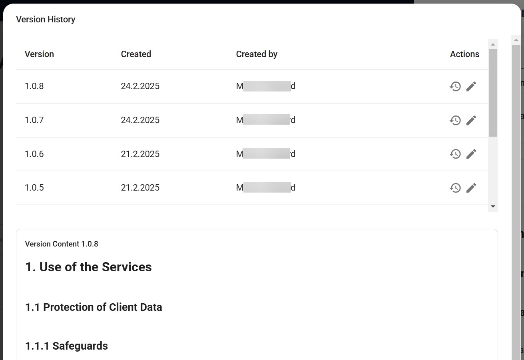Screen dimensions: 524x360
Task: Restore version 1.0.5 using history icon
Action: click(455, 188)
